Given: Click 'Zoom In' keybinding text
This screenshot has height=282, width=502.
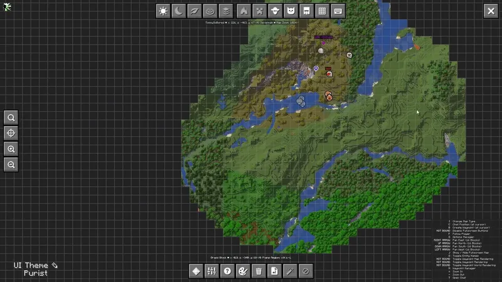Looking at the screenshot, I should tap(457, 271).
